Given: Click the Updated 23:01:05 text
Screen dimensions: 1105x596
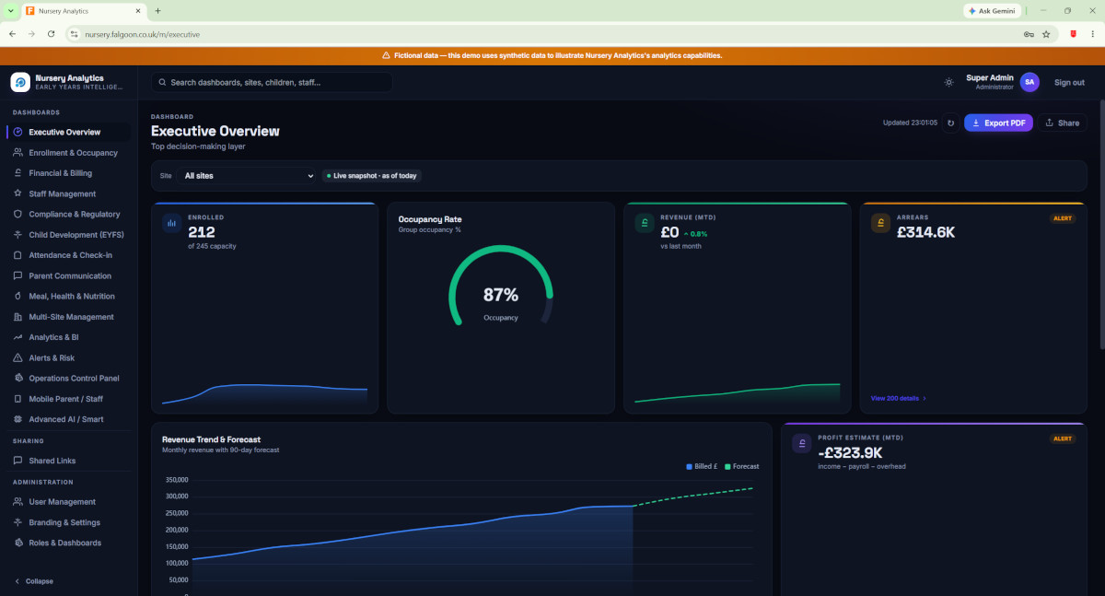Looking at the screenshot, I should (x=910, y=123).
